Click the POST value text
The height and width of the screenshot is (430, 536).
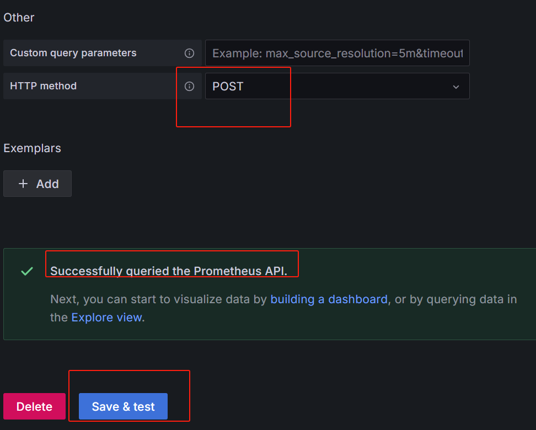click(x=228, y=87)
